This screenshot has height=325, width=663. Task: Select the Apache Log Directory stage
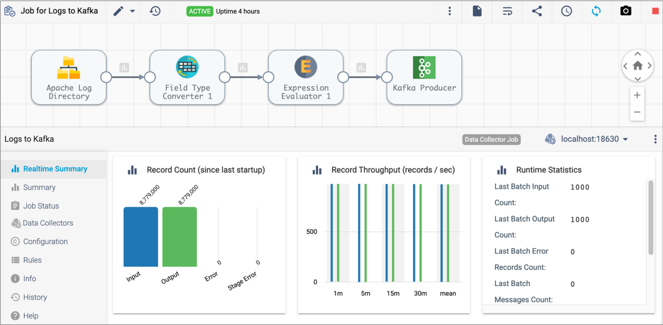69,77
